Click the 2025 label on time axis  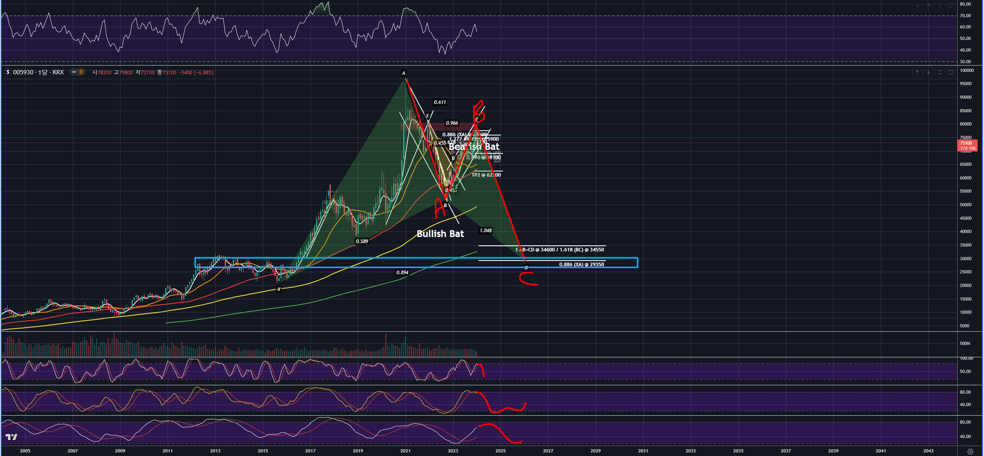(500, 451)
